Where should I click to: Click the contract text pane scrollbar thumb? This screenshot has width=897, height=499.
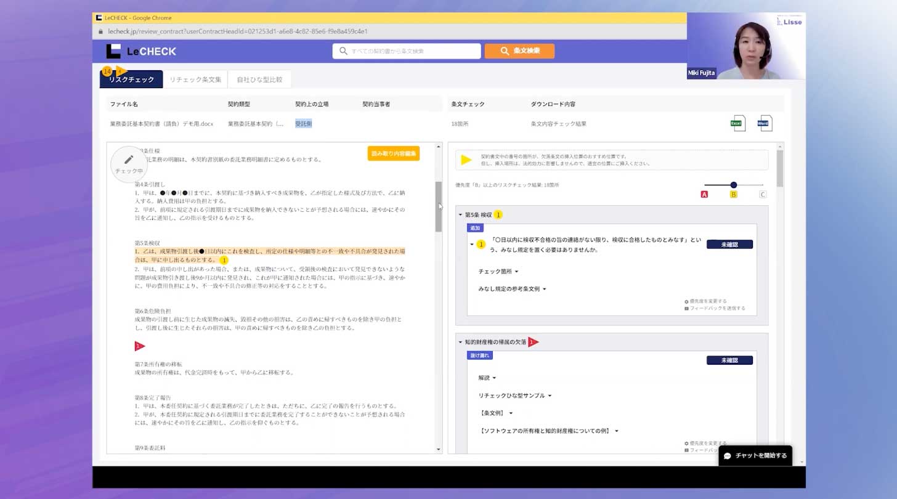tap(439, 206)
